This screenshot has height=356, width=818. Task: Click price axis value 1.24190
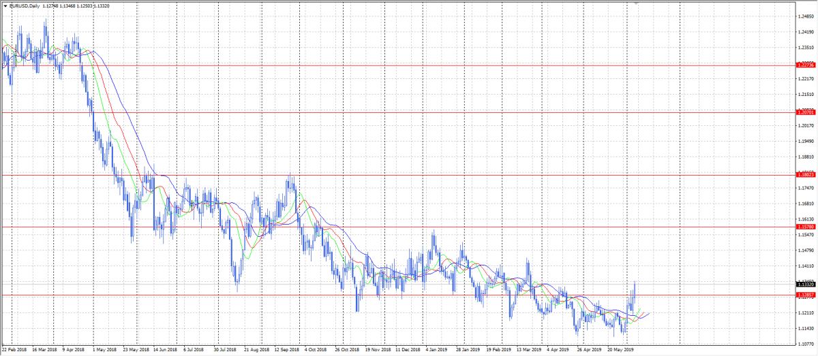tap(807, 33)
